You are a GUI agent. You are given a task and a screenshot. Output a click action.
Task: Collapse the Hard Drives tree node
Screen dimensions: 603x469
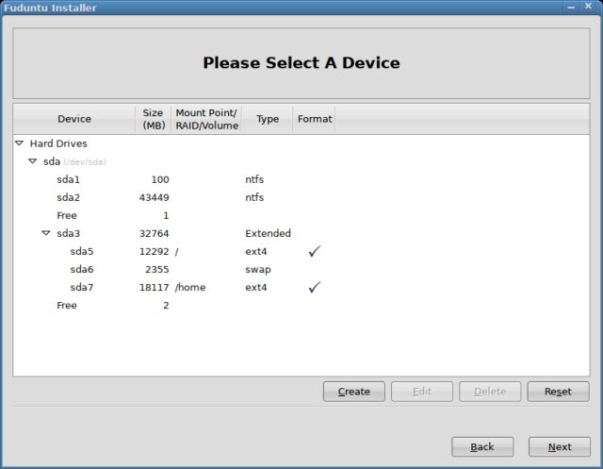click(19, 143)
